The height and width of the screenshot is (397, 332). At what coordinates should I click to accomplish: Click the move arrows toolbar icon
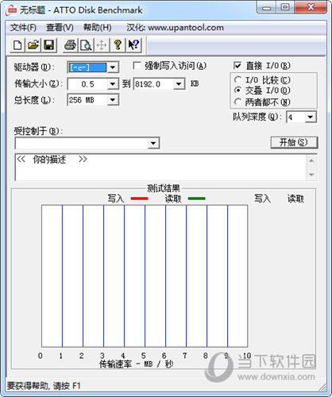point(102,45)
